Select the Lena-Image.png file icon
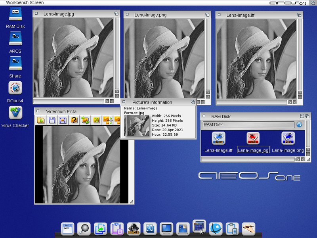 [288, 138]
